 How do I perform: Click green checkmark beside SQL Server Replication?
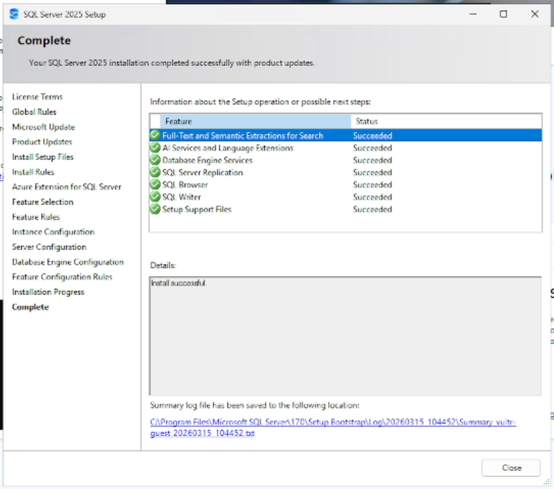tap(155, 172)
